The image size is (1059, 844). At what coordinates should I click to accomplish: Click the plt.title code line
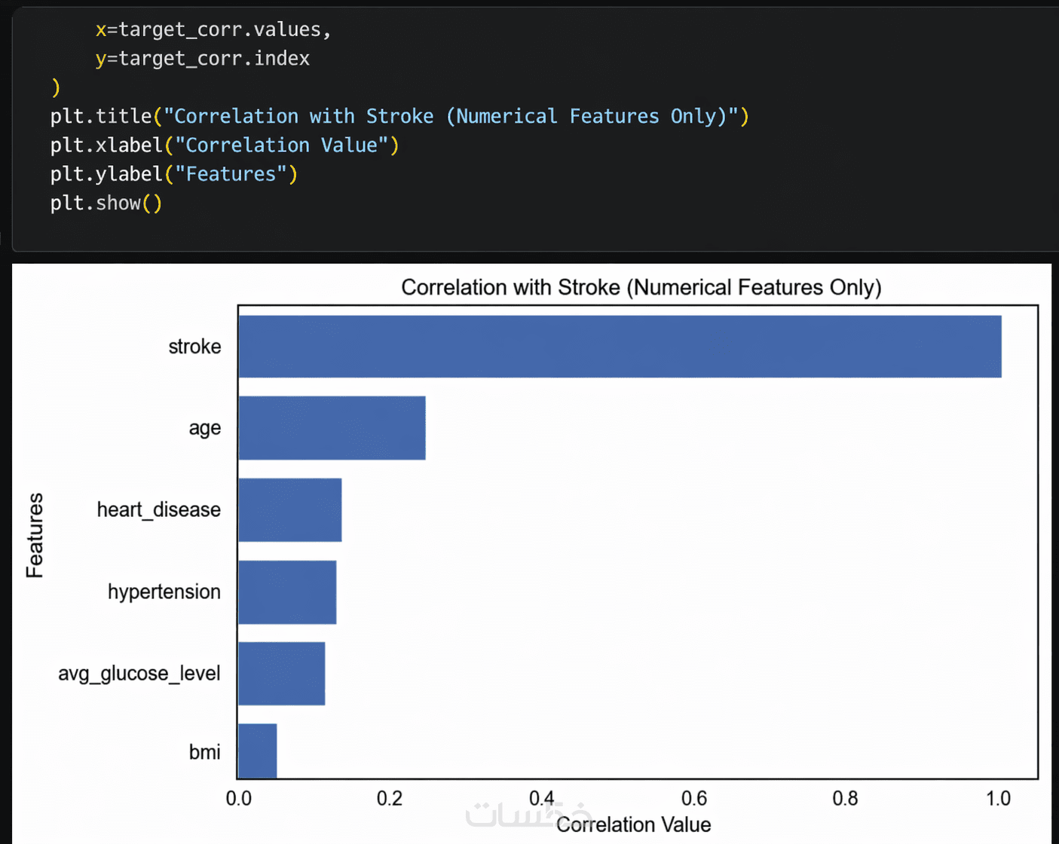pos(399,116)
